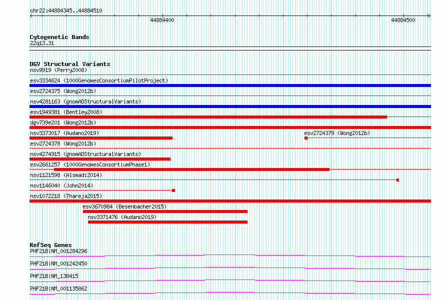Select the nsv4281163 blue variant bar

point(230,106)
